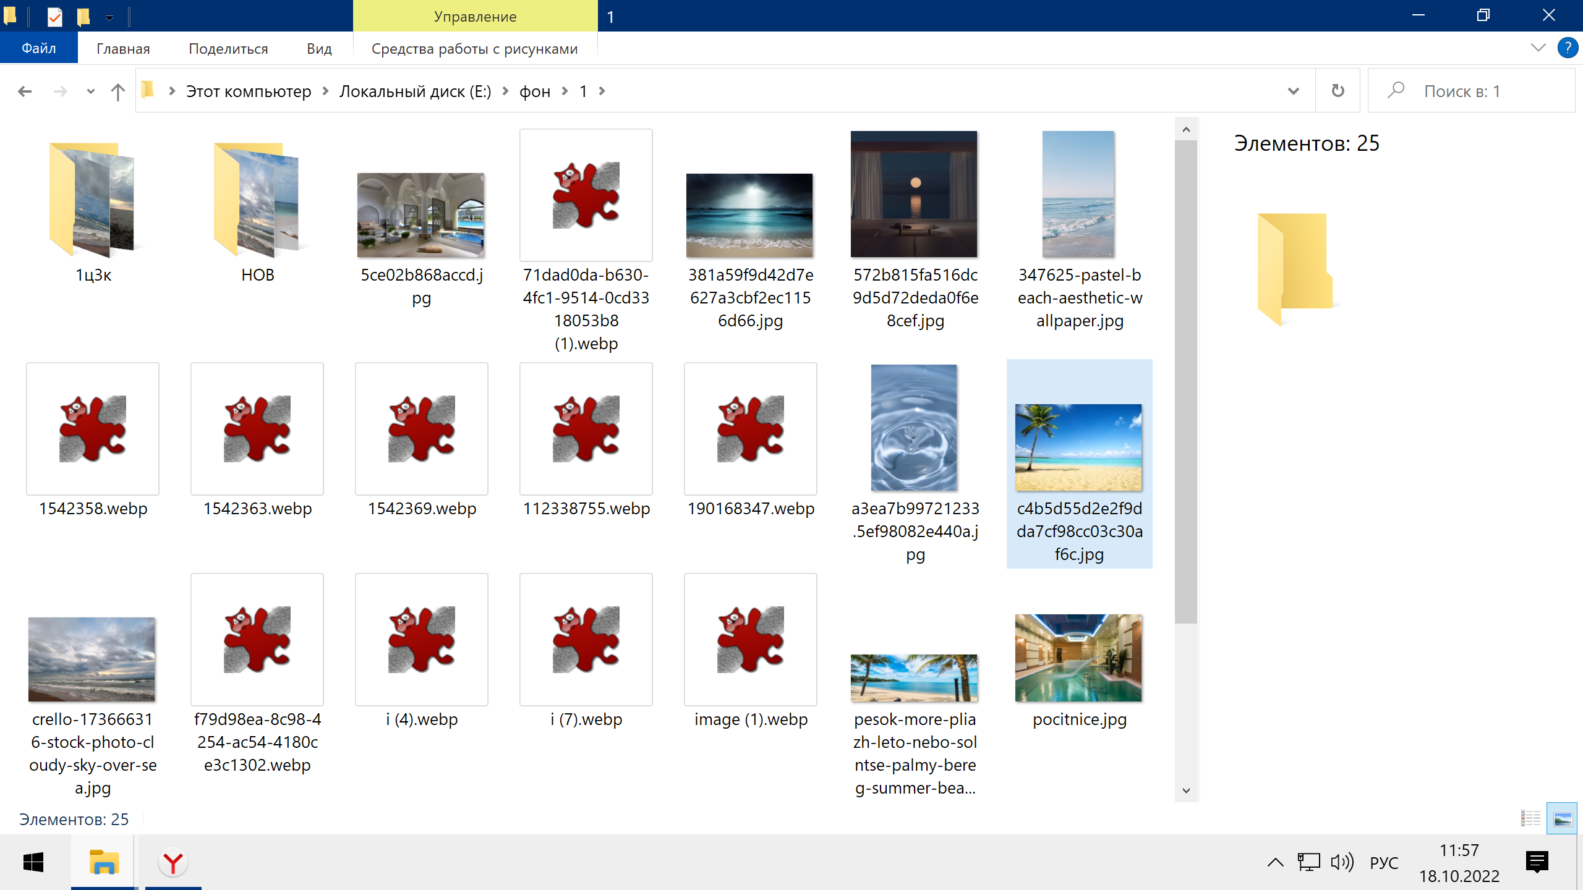Image resolution: width=1583 pixels, height=890 pixels.
Task: Open the Windows Start menu
Action: tap(33, 863)
